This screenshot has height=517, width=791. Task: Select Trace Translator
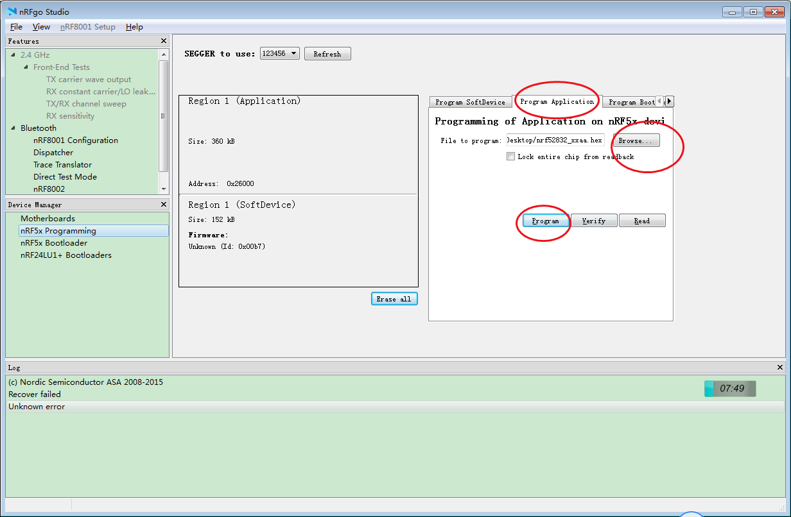click(63, 165)
